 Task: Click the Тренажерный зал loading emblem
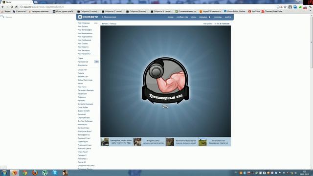click(165, 81)
